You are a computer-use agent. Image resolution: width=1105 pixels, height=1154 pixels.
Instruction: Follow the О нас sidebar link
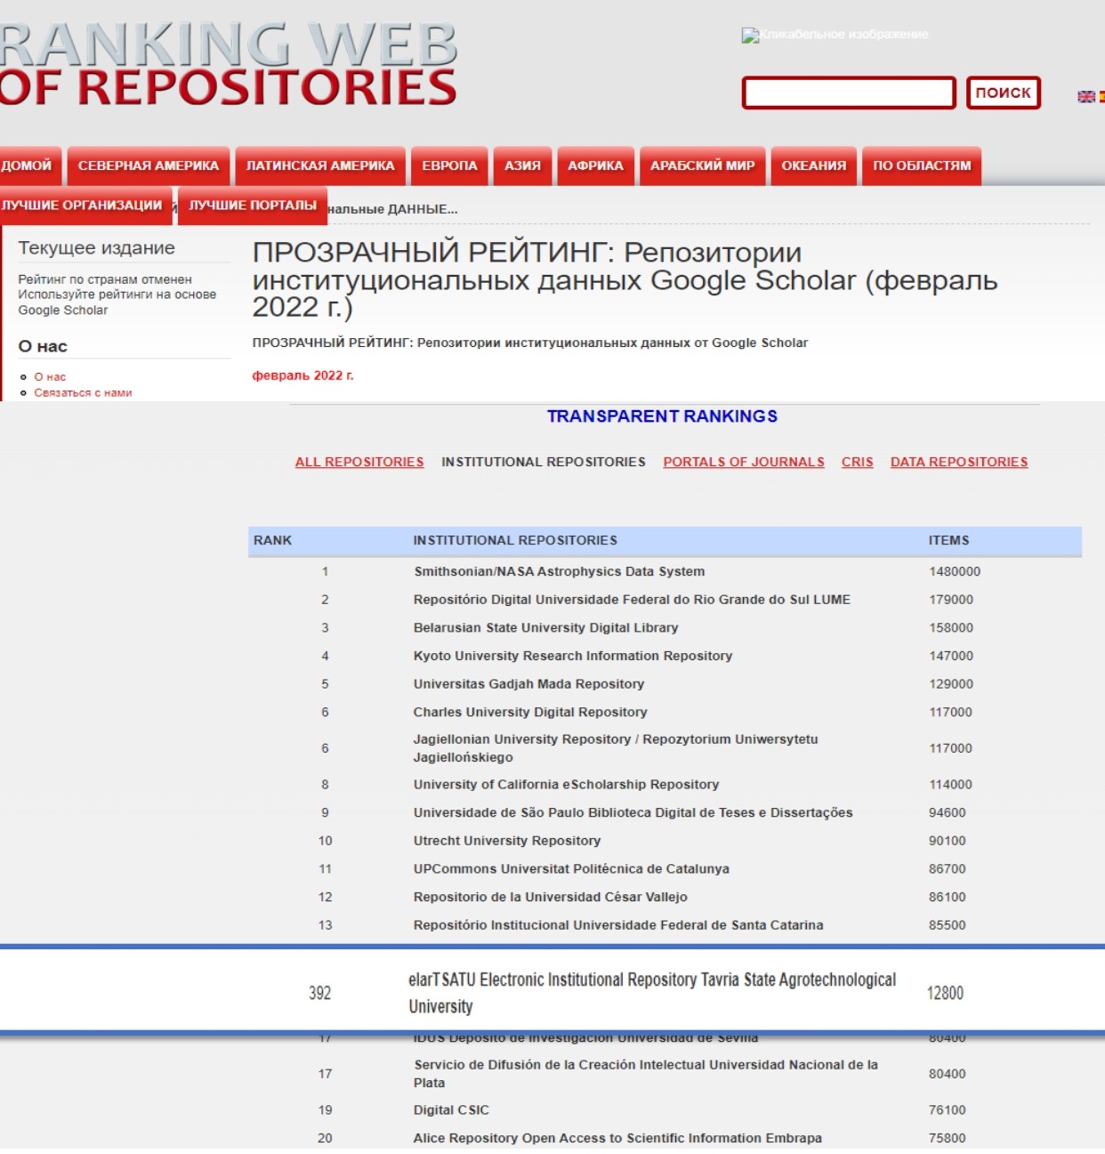click(x=50, y=377)
